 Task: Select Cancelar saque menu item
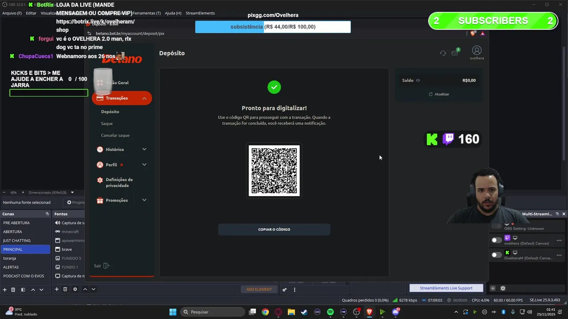[115, 135]
